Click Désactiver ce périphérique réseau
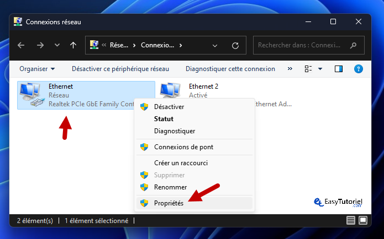This screenshot has height=239, width=384. 120,69
